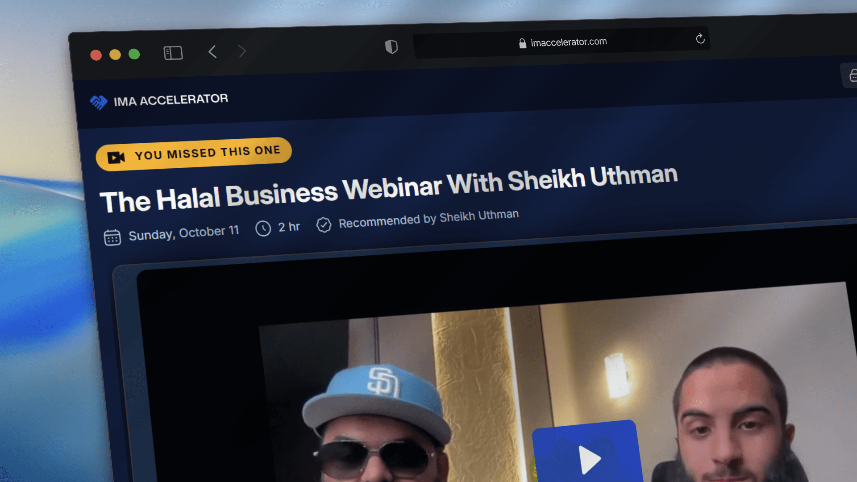Click the YOU MISSED THIS ONE badge
The image size is (857, 482).
[x=194, y=154]
